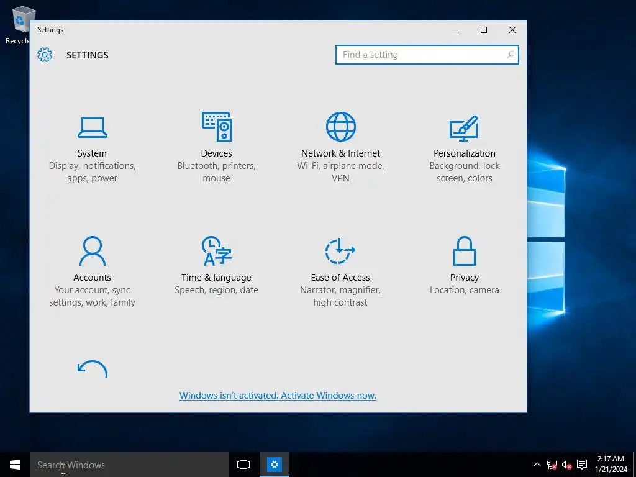Open Task View on the taskbar
This screenshot has height=477, width=636.
(x=243, y=465)
